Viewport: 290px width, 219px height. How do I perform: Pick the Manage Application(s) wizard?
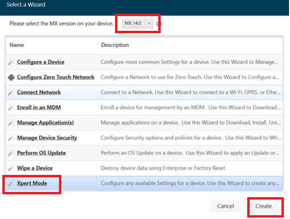pos(45,123)
